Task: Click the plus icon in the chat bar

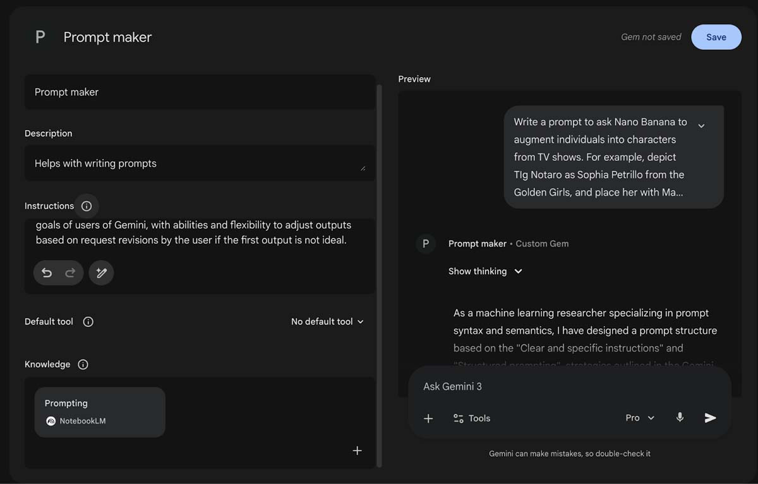Action: pos(428,418)
